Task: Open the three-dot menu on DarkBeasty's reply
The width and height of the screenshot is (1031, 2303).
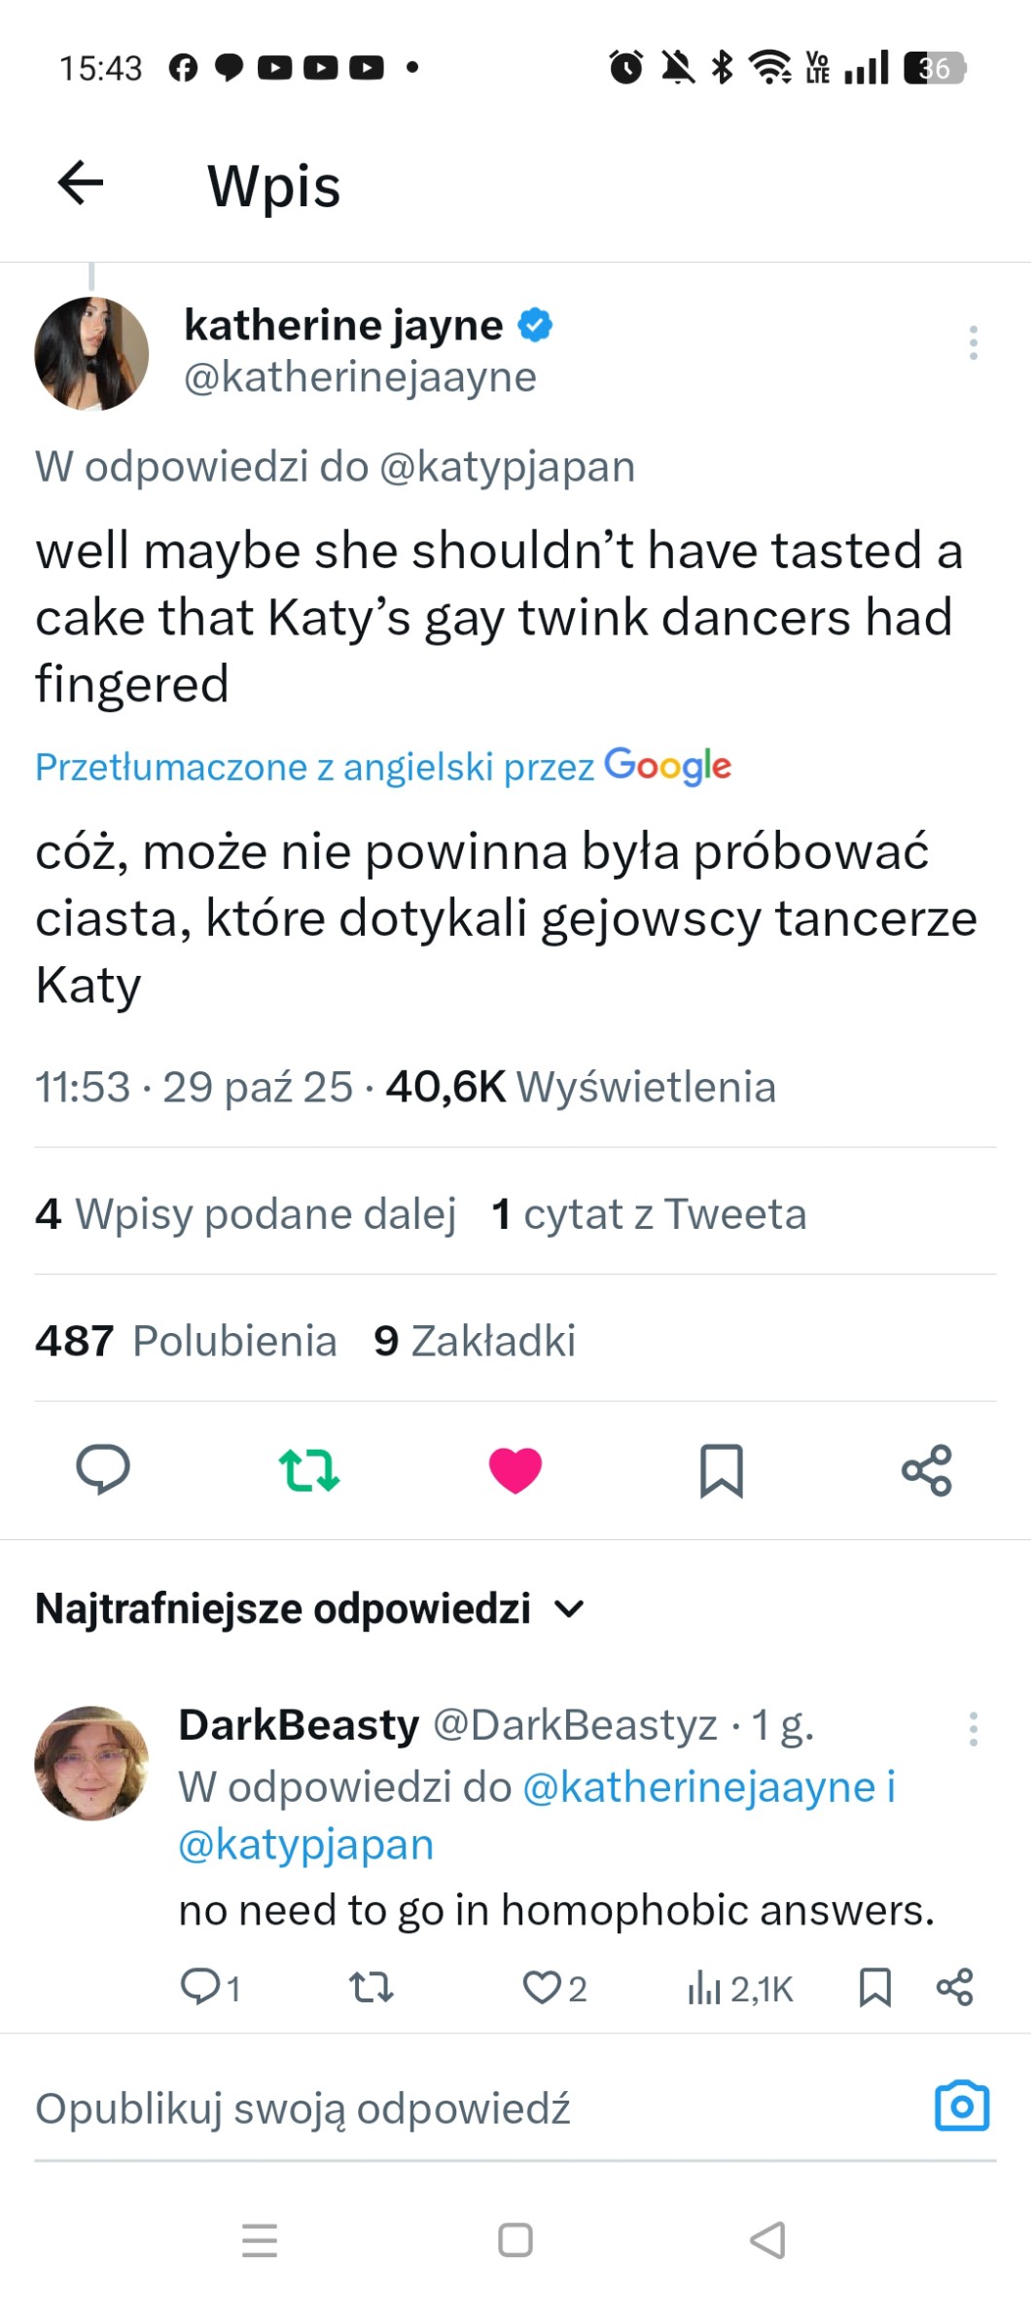Action: (973, 1729)
